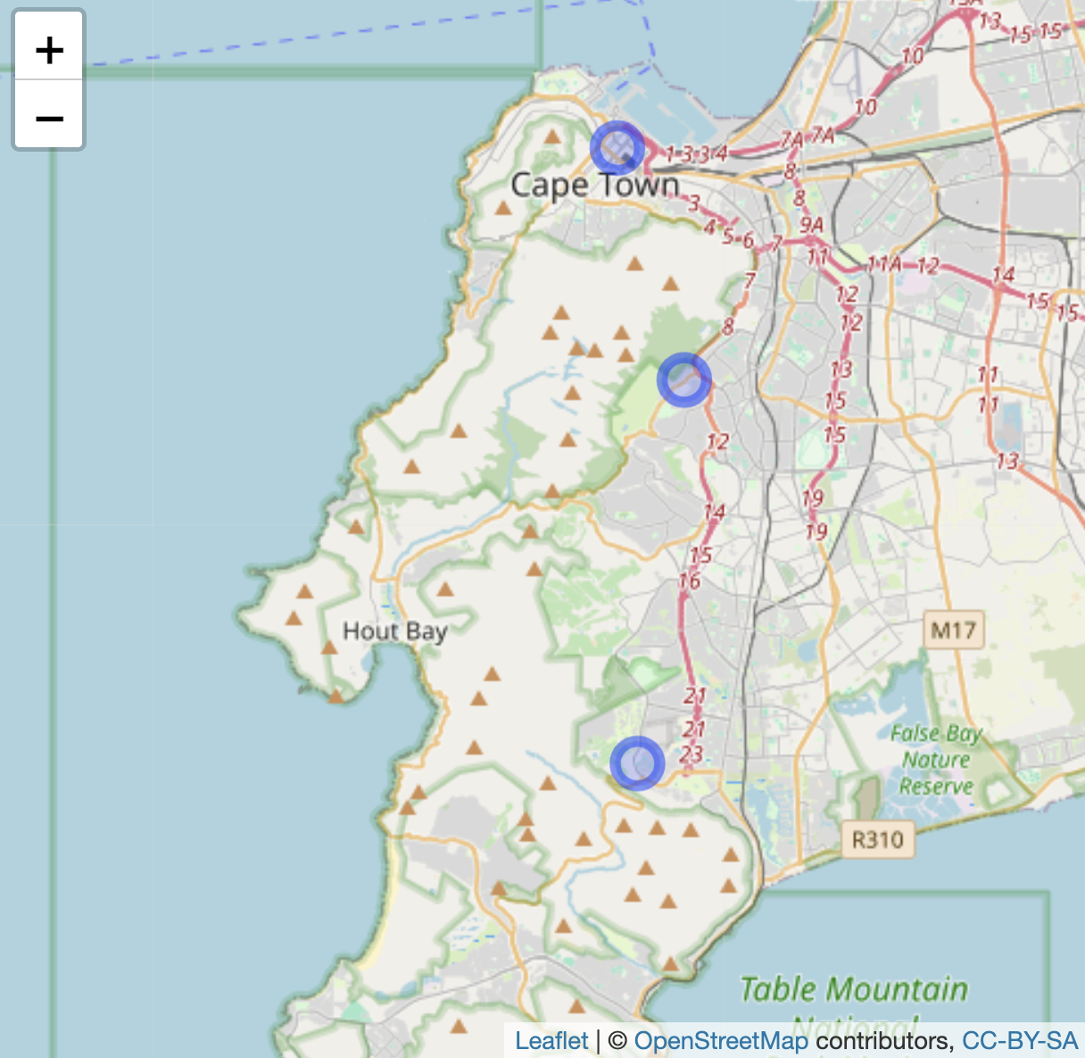Click the R310 road shield
Image resolution: width=1085 pixels, height=1058 pixels.
[x=879, y=839]
